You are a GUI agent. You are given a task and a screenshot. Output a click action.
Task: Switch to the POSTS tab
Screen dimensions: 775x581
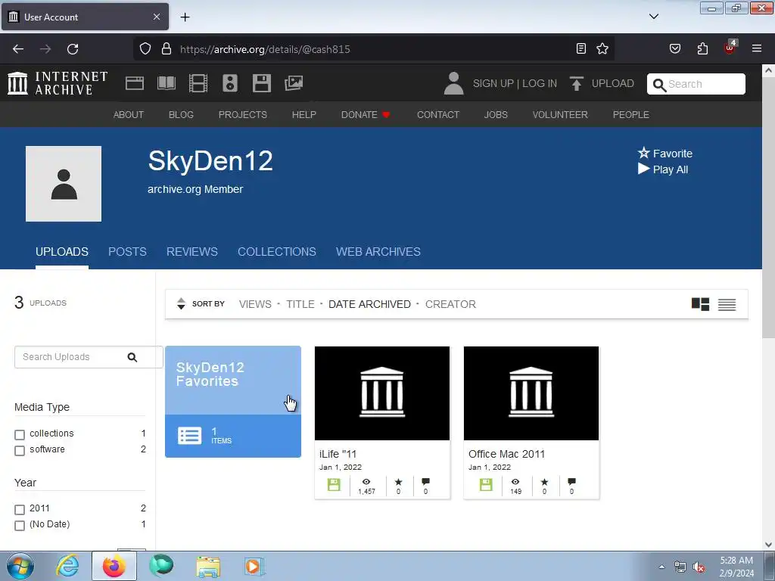(x=127, y=251)
